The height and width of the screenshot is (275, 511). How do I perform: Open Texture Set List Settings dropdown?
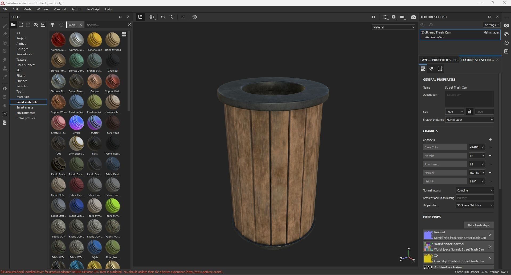click(492, 25)
